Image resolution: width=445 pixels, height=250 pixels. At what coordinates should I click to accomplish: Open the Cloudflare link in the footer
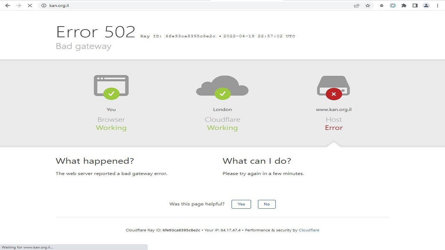click(309, 230)
